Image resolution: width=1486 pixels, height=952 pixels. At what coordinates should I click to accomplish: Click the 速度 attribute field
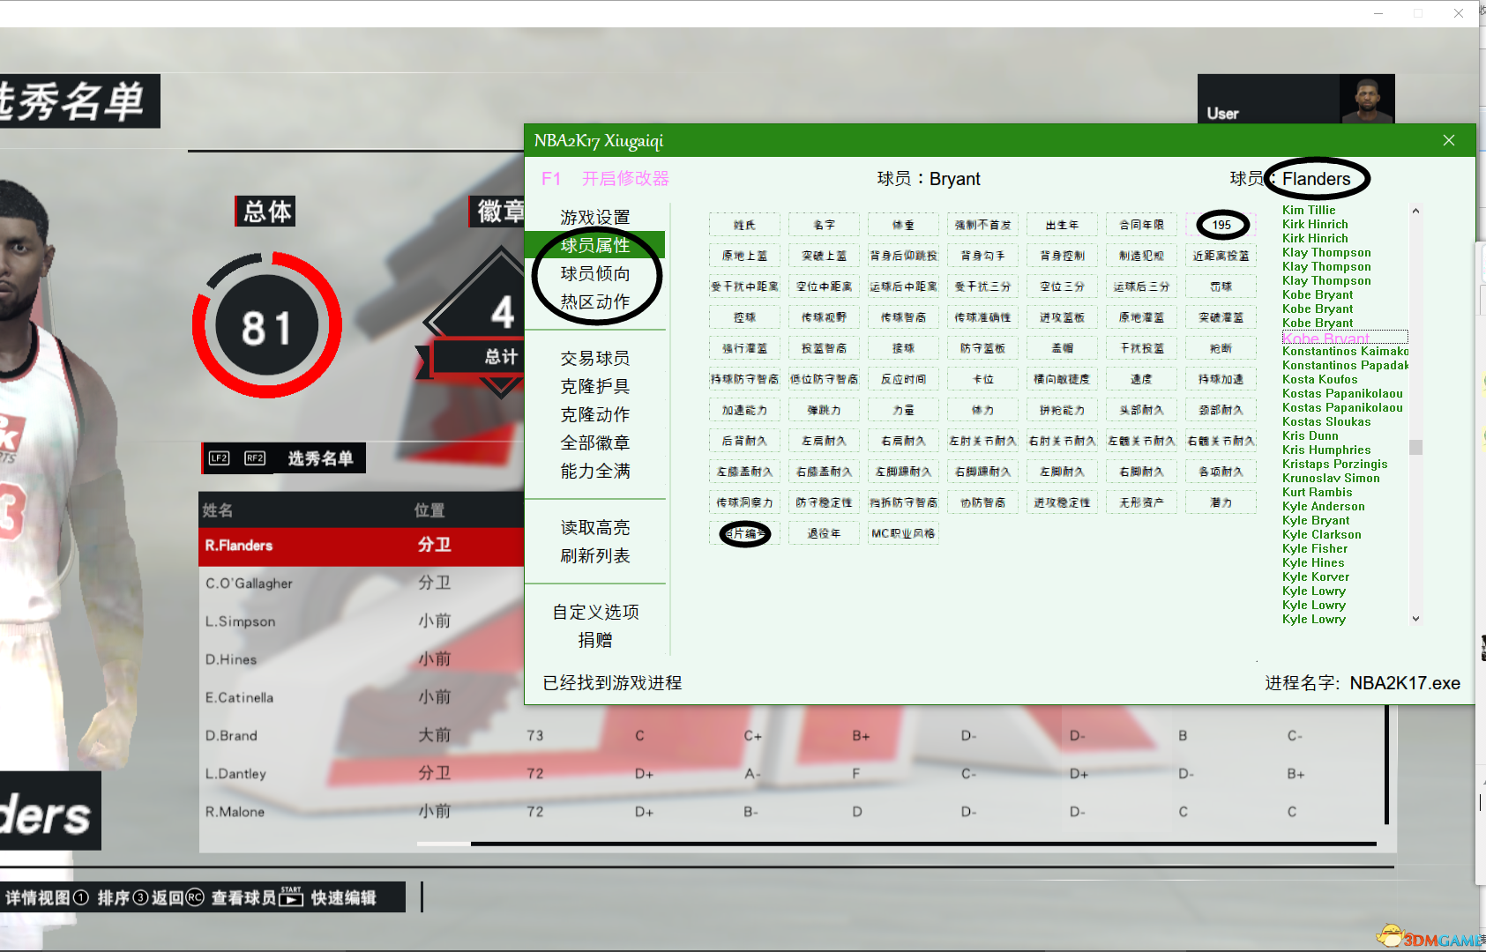click(1141, 379)
